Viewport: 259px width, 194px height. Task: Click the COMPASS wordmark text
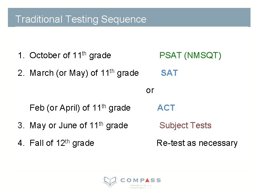click(140, 180)
